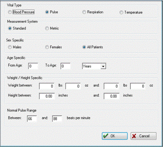Screen dimensions: 163x147
Task: Focus the first weight lbs field
Action: coord(47,86)
